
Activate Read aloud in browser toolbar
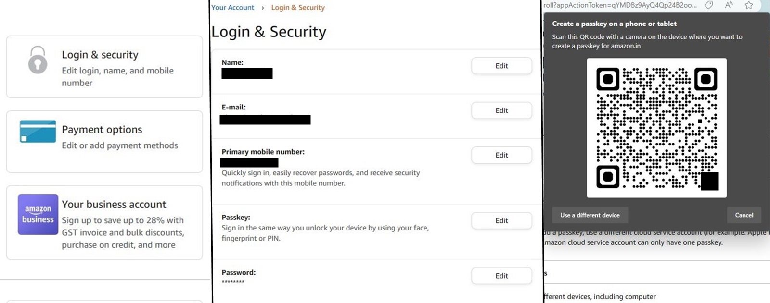728,5
